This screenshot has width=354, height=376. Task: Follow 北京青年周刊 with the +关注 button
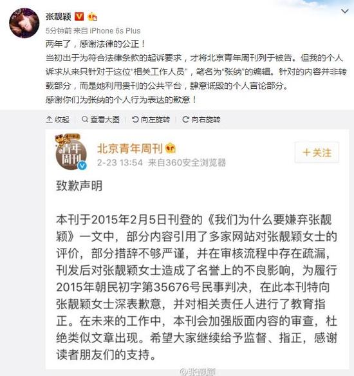pos(317,153)
